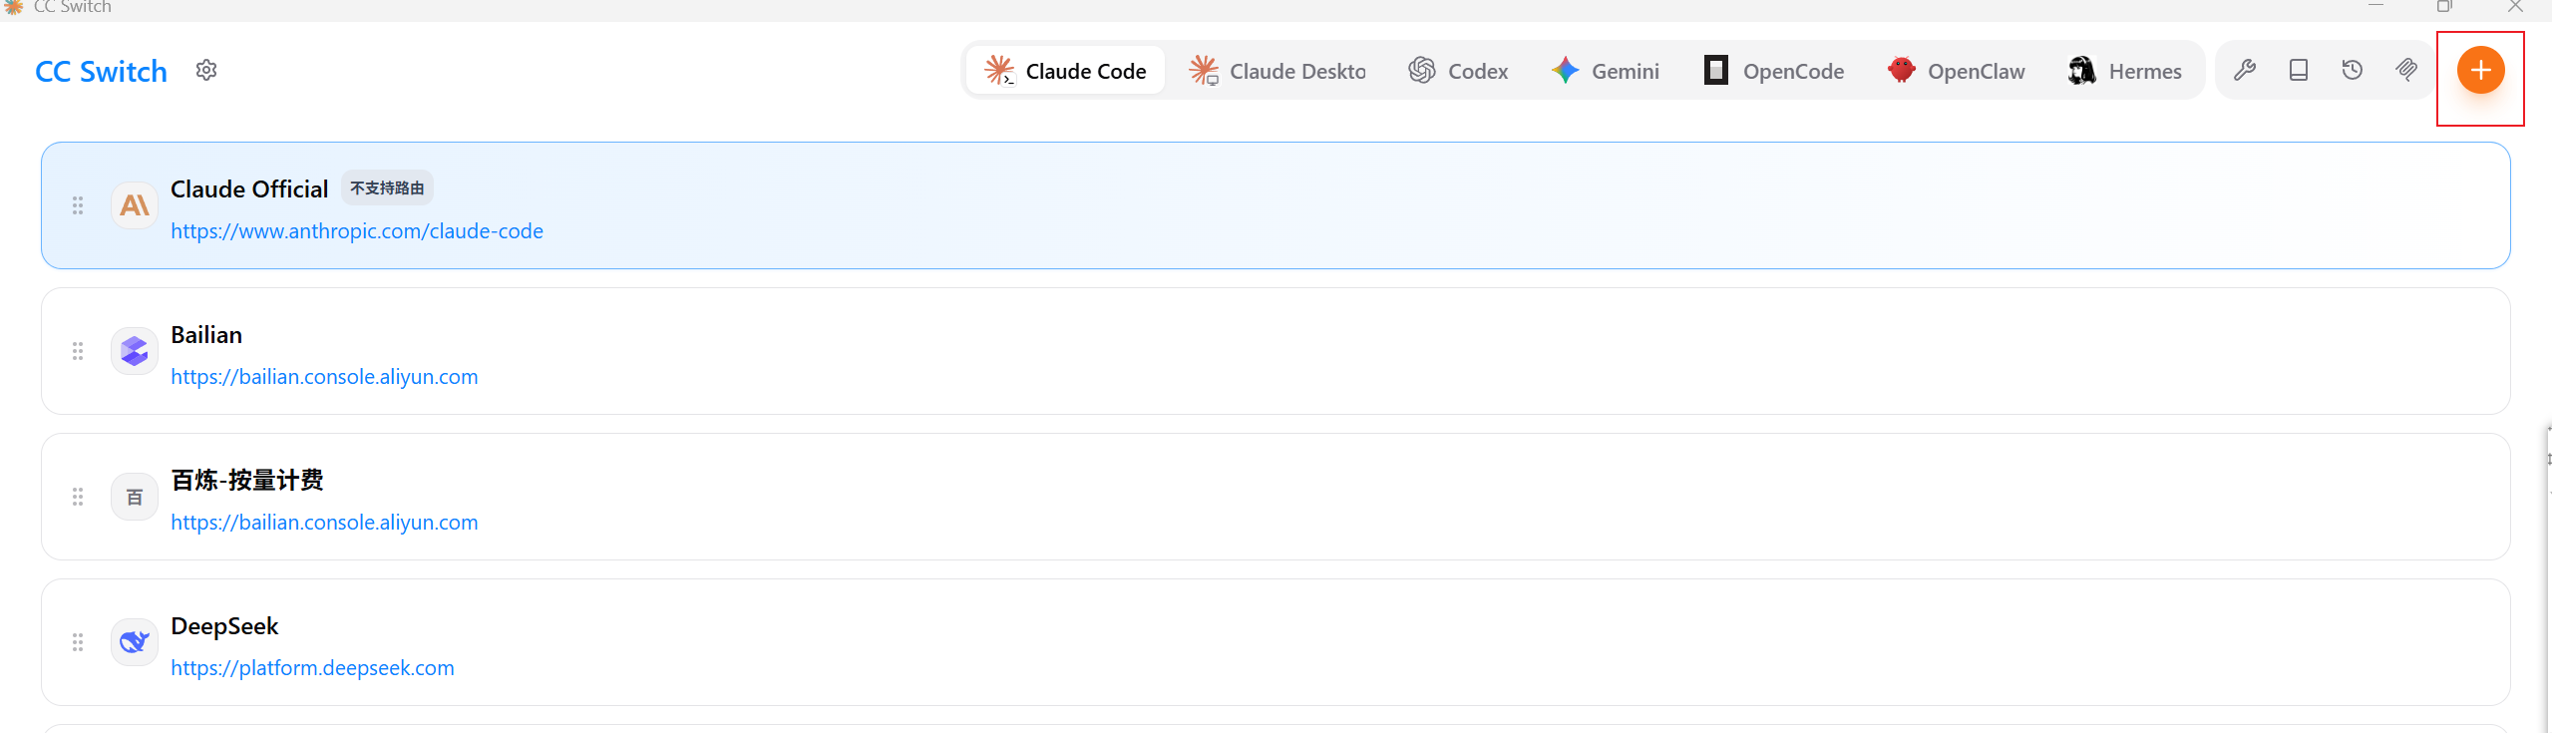Screen dimensions: 2552x733
Task: Switch to the Gemini tab
Action: tap(1606, 71)
